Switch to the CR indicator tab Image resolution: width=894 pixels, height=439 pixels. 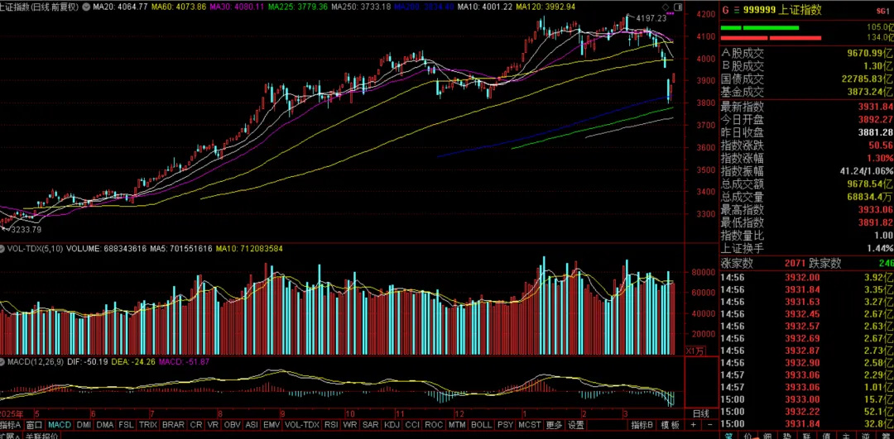click(x=196, y=425)
